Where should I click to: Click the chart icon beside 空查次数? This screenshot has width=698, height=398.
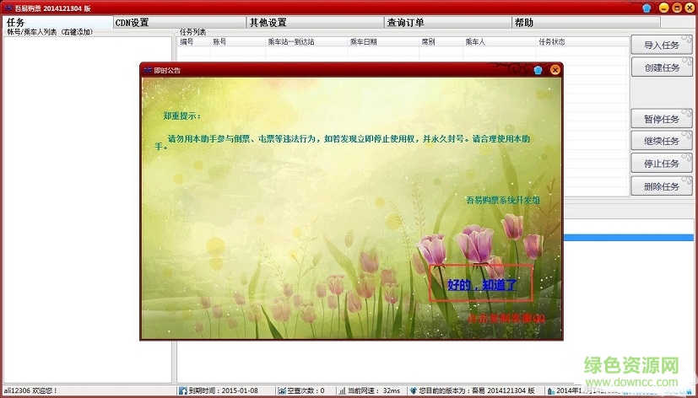click(x=282, y=390)
